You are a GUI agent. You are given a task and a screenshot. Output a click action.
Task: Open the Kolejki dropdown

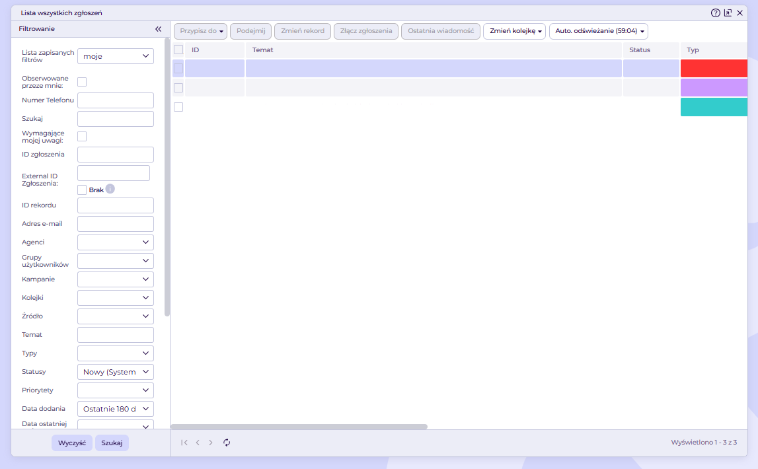(116, 298)
